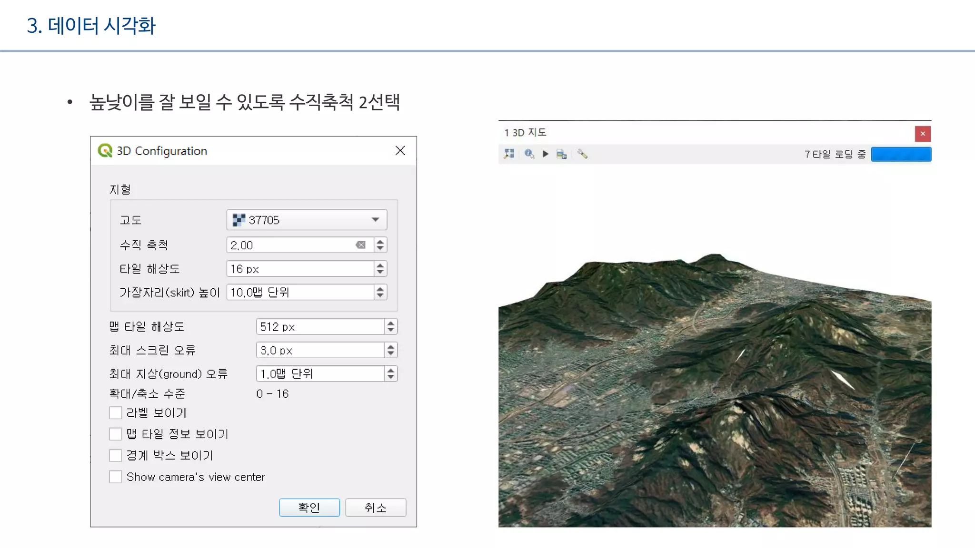Click the blue tile loading progress bar

tap(901, 154)
